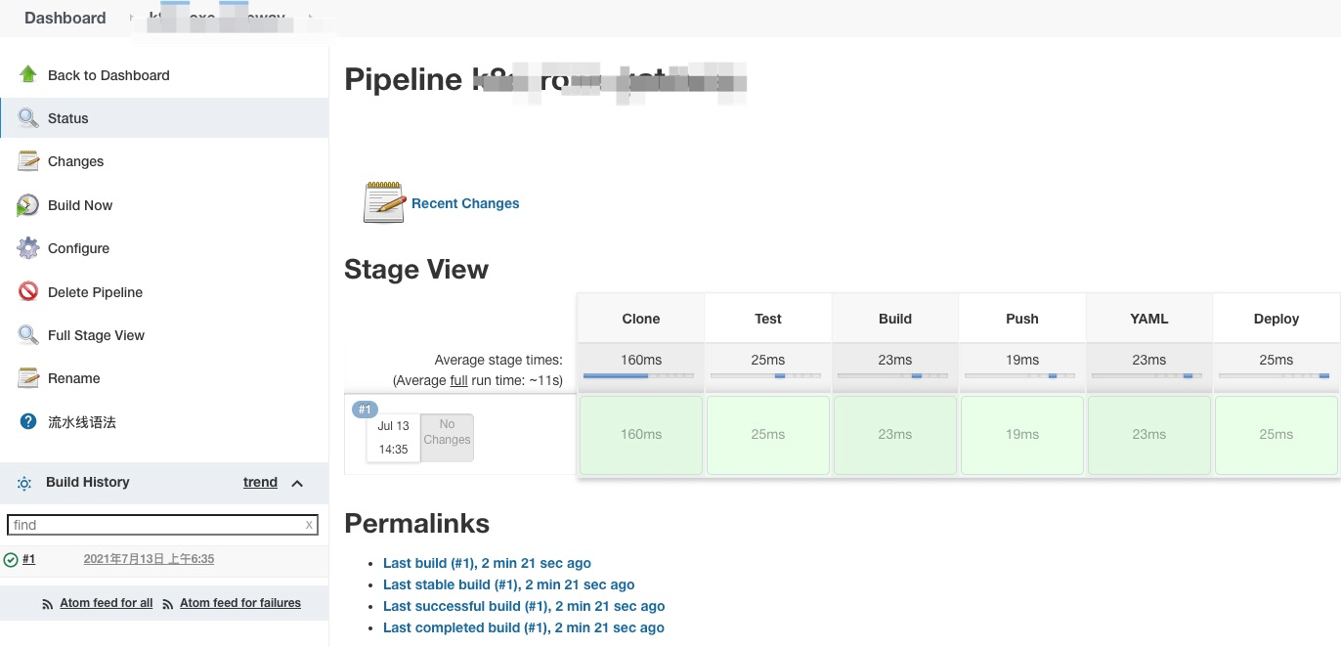Click the Full Stage View magnifier icon
The height and width of the screenshot is (647, 1341).
pyautogui.click(x=28, y=335)
